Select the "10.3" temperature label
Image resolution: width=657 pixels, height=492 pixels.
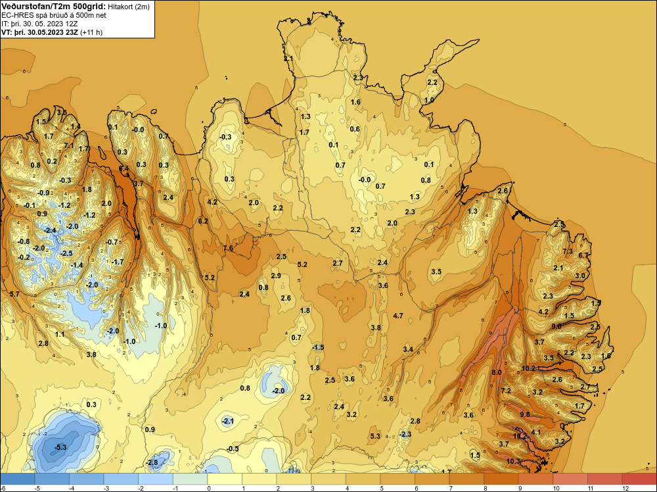point(513,461)
